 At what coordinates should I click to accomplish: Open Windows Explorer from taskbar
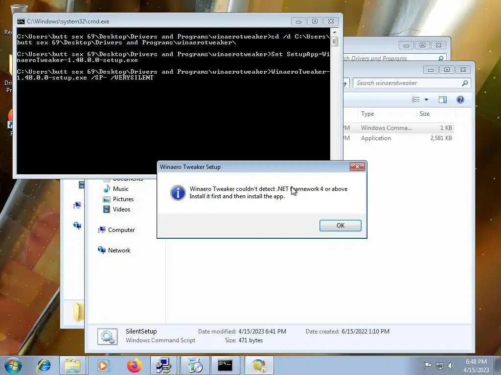(72, 365)
